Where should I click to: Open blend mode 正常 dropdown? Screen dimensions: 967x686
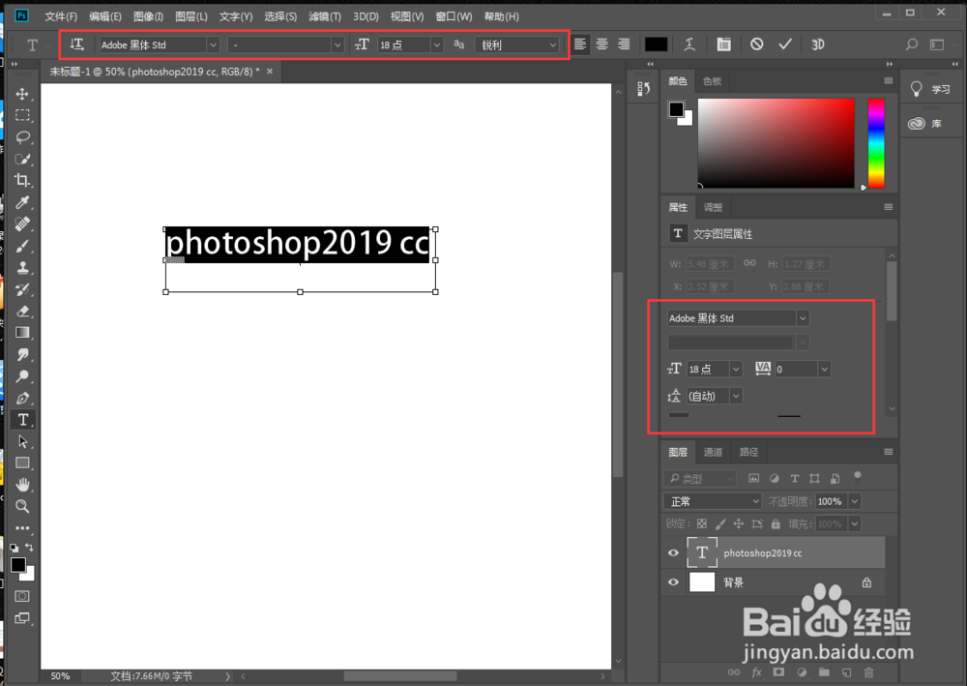coord(713,501)
